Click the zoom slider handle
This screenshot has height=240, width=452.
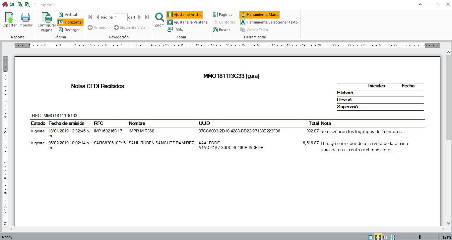420,237
